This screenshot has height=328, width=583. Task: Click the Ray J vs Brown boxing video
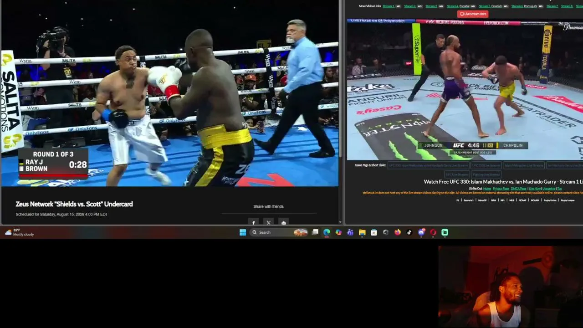(x=169, y=93)
